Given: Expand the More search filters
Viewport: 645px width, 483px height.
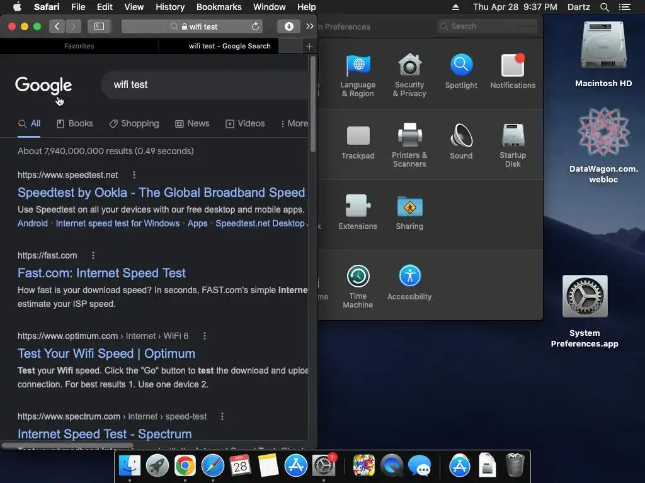Looking at the screenshot, I should [x=295, y=124].
